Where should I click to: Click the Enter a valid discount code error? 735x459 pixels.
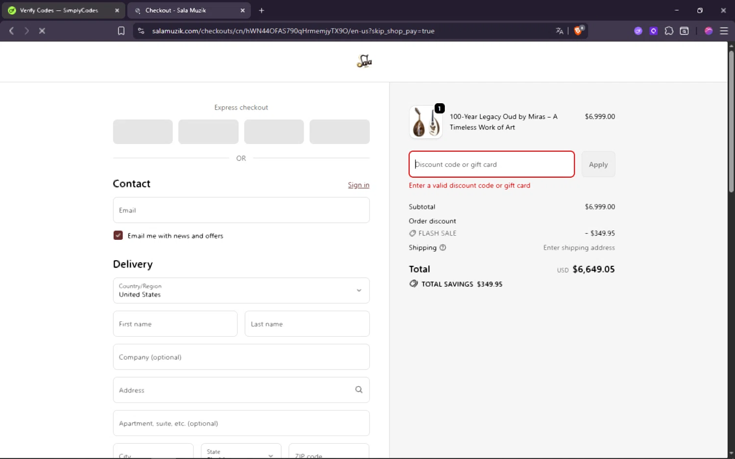469,185
